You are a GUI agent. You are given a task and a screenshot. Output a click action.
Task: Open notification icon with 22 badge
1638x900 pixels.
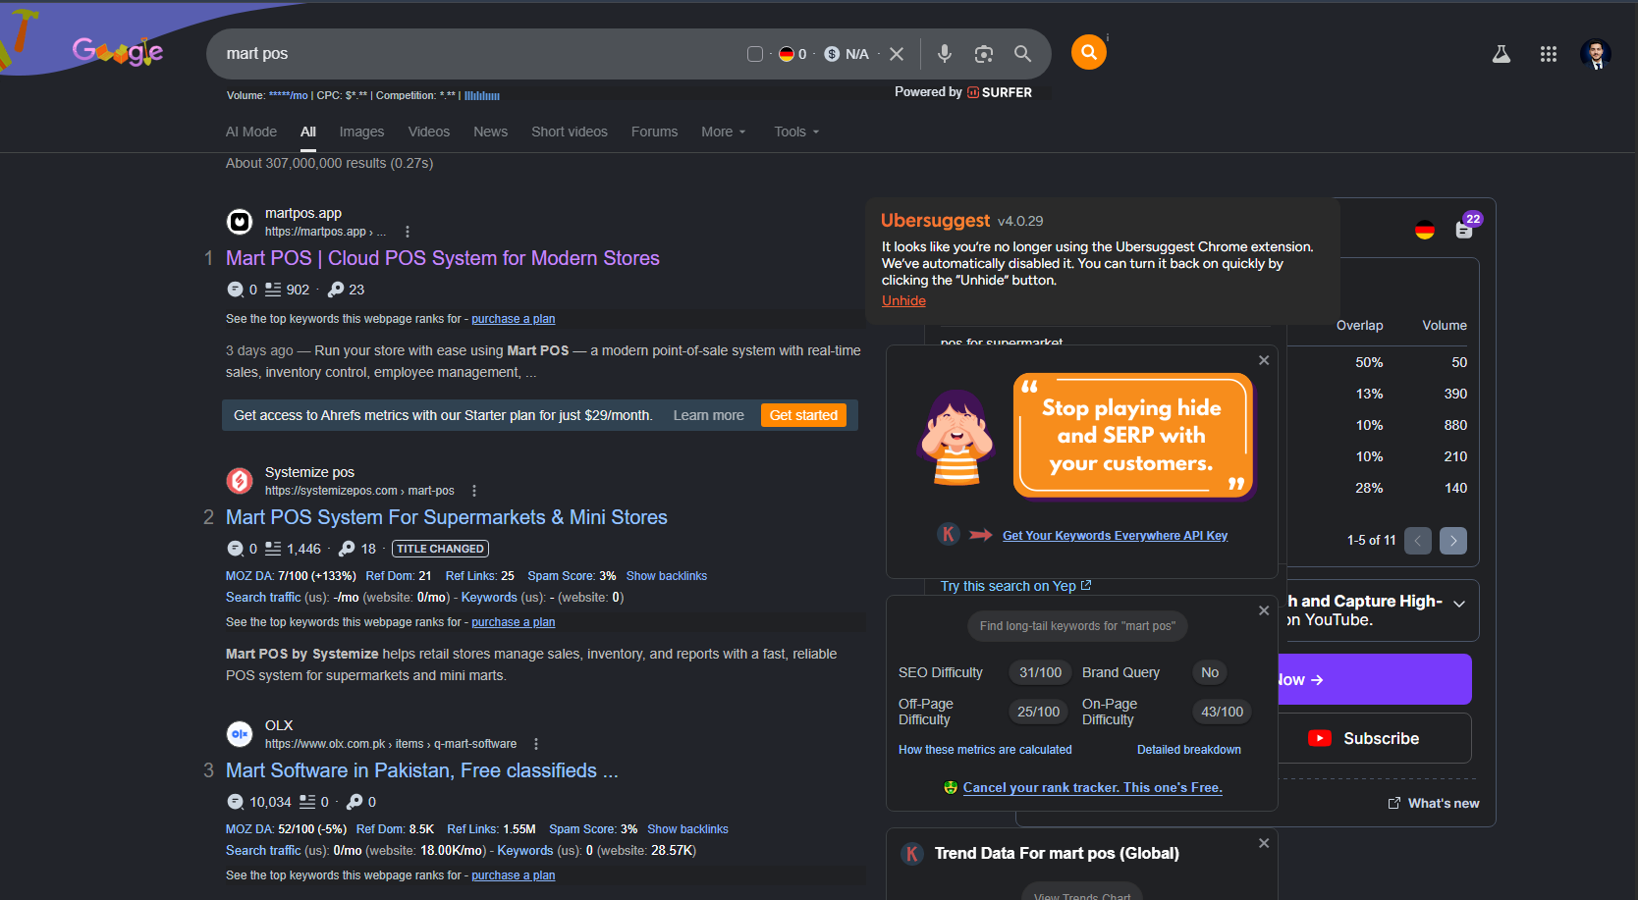pyautogui.click(x=1465, y=229)
